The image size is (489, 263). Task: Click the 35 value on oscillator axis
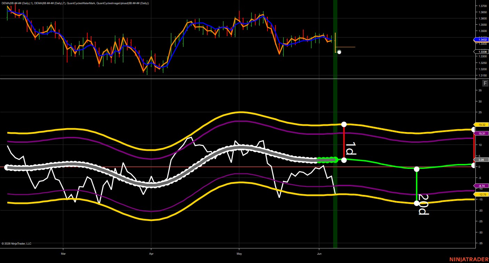coord(480,91)
